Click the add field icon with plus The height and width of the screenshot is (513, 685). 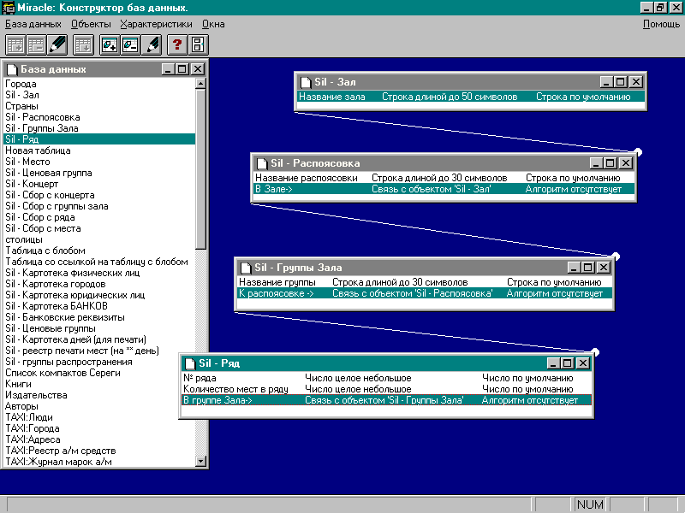tap(110, 44)
